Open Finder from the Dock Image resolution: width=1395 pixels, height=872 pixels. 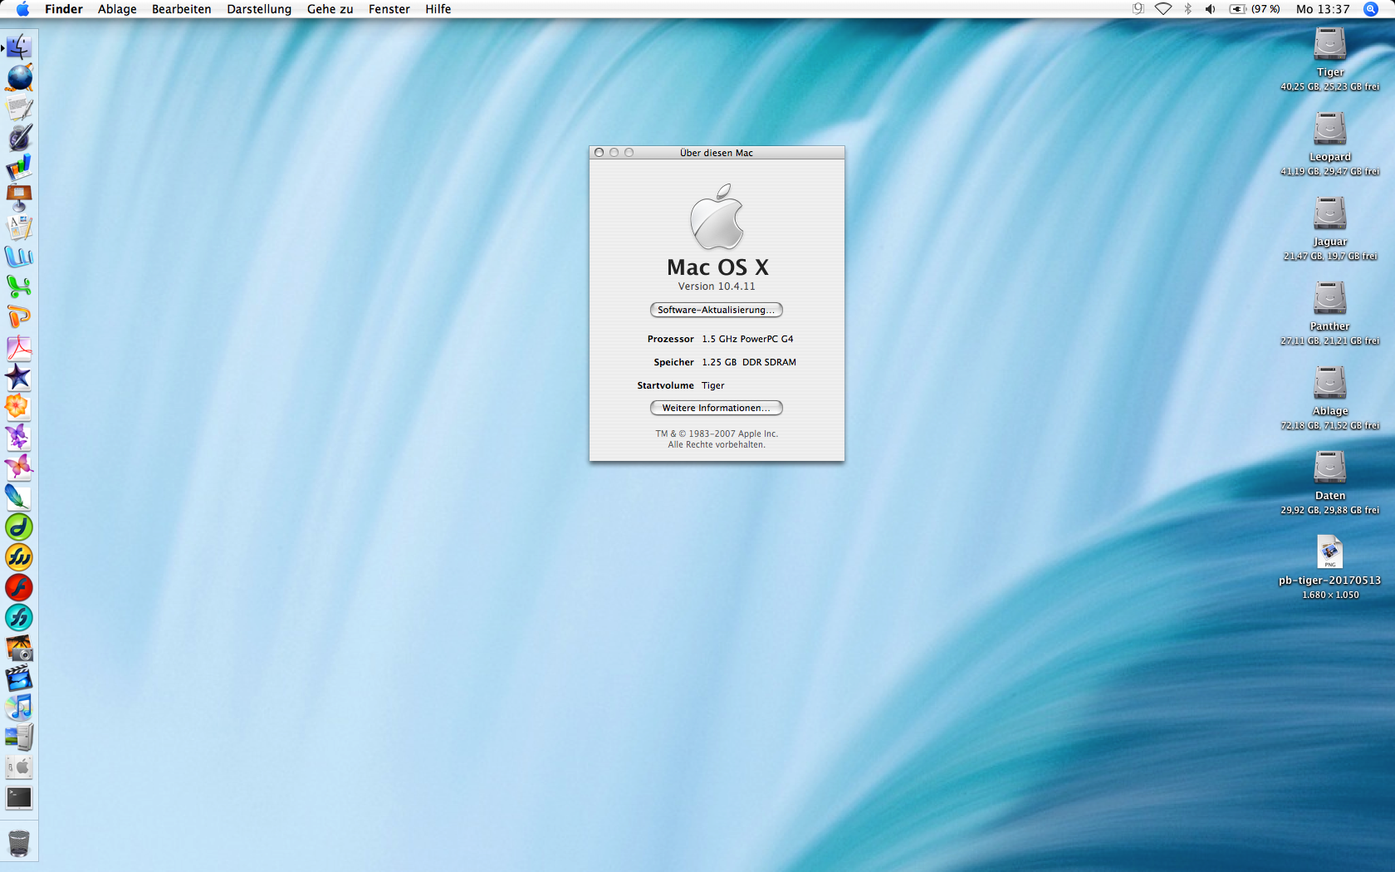click(19, 47)
